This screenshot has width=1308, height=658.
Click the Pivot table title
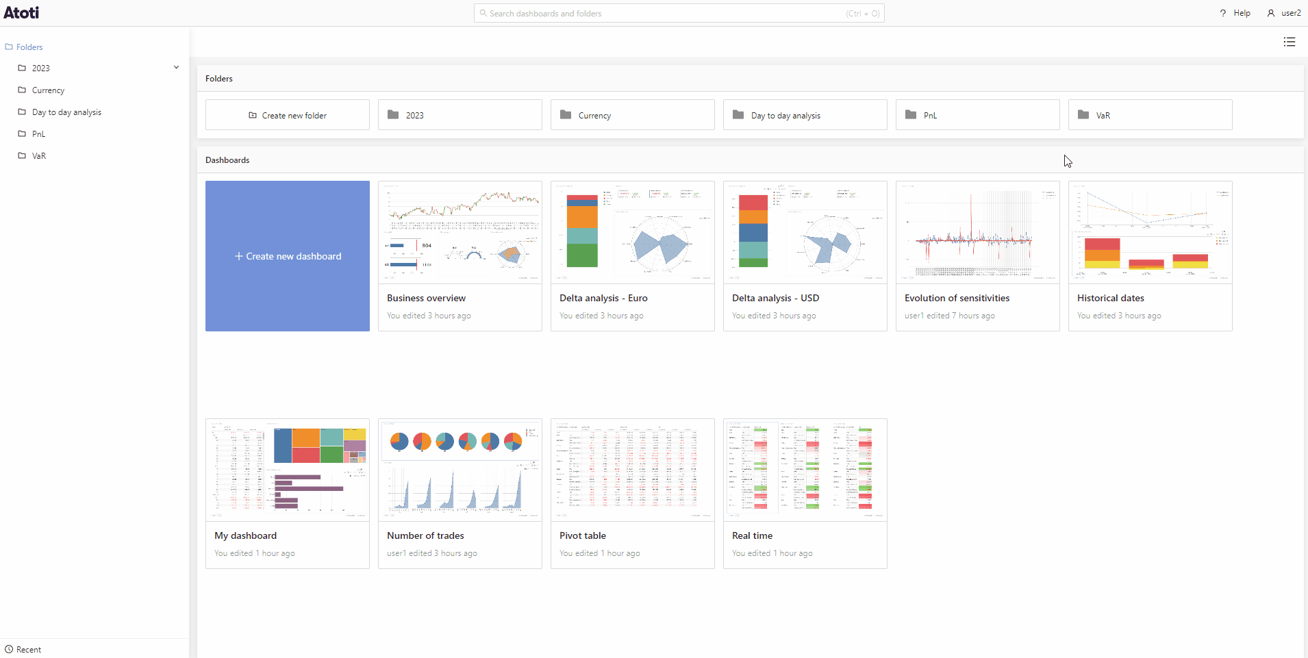click(x=582, y=535)
